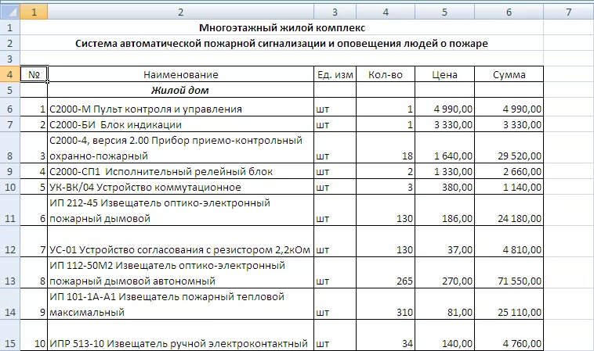Click price cell 380,00
Viewport: 594px width, 351px height.
tap(445, 187)
